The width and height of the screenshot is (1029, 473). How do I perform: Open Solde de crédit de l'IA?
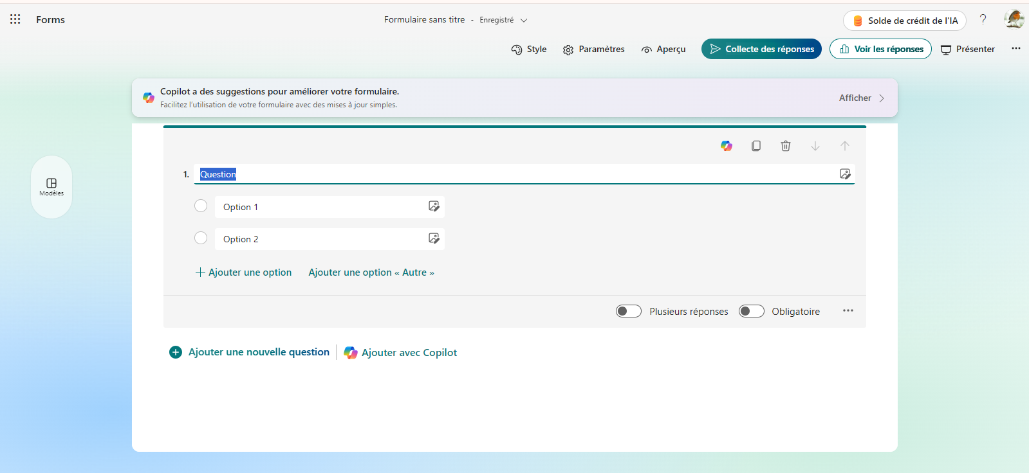tap(905, 21)
